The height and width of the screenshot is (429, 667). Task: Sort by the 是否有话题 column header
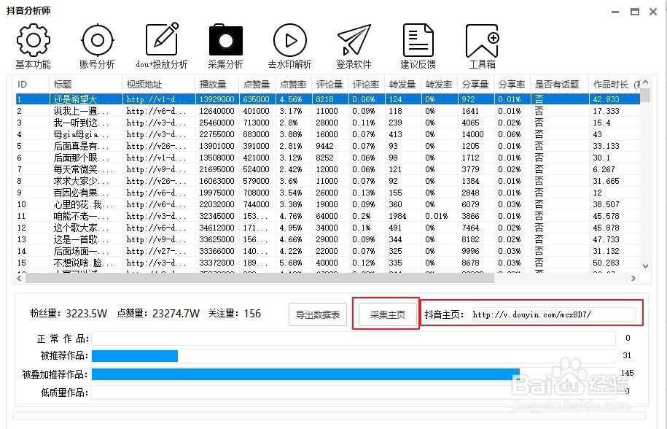coord(559,85)
